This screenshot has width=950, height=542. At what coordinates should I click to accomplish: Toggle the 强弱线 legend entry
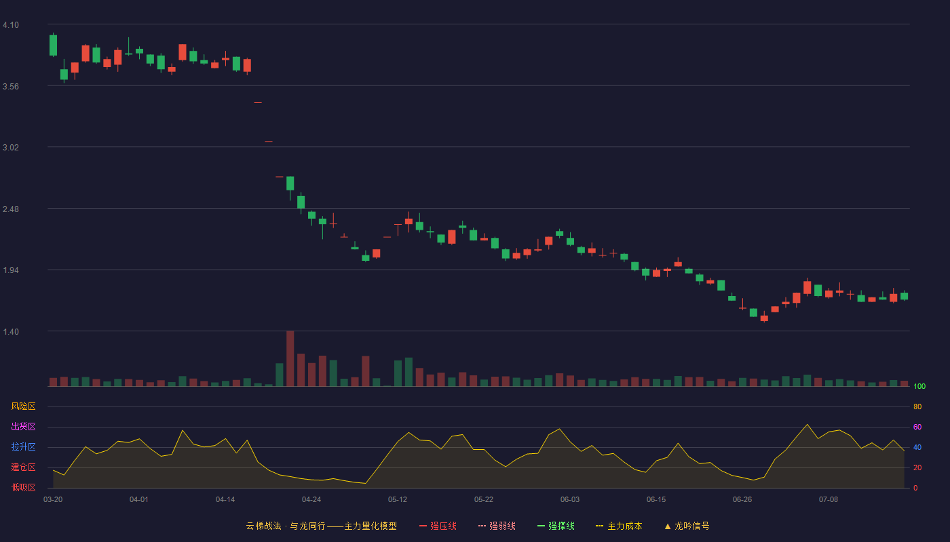pyautogui.click(x=497, y=526)
